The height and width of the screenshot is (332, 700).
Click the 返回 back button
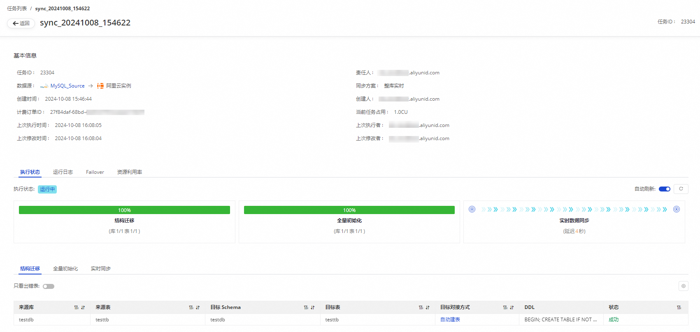(21, 23)
